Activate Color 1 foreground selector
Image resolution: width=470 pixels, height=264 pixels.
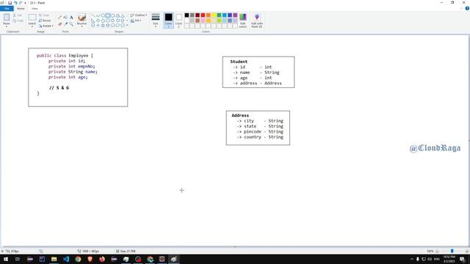coord(168,21)
